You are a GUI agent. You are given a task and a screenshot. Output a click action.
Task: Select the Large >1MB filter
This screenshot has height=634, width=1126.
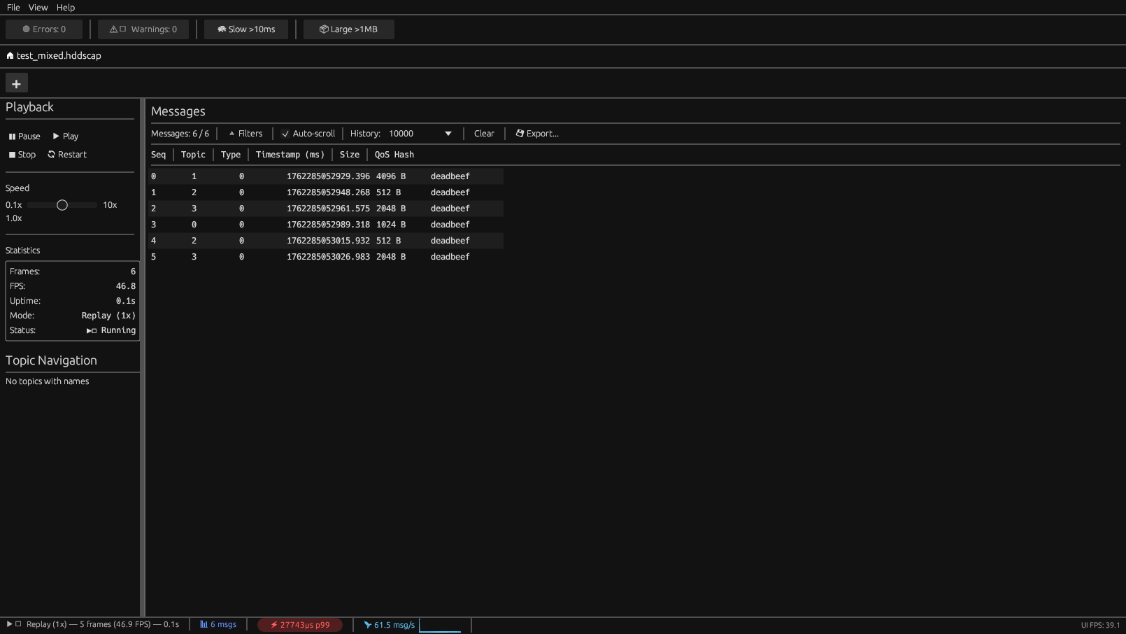pyautogui.click(x=348, y=29)
